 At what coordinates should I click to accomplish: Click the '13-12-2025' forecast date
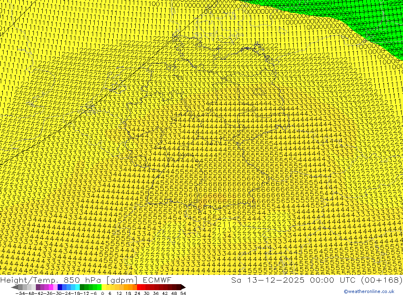[x=276, y=280]
